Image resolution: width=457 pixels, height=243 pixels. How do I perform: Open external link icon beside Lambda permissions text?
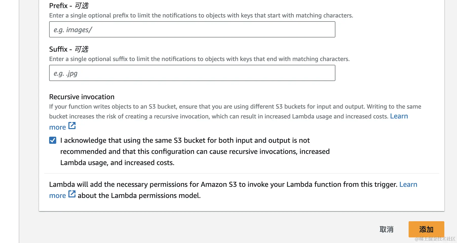72,194
